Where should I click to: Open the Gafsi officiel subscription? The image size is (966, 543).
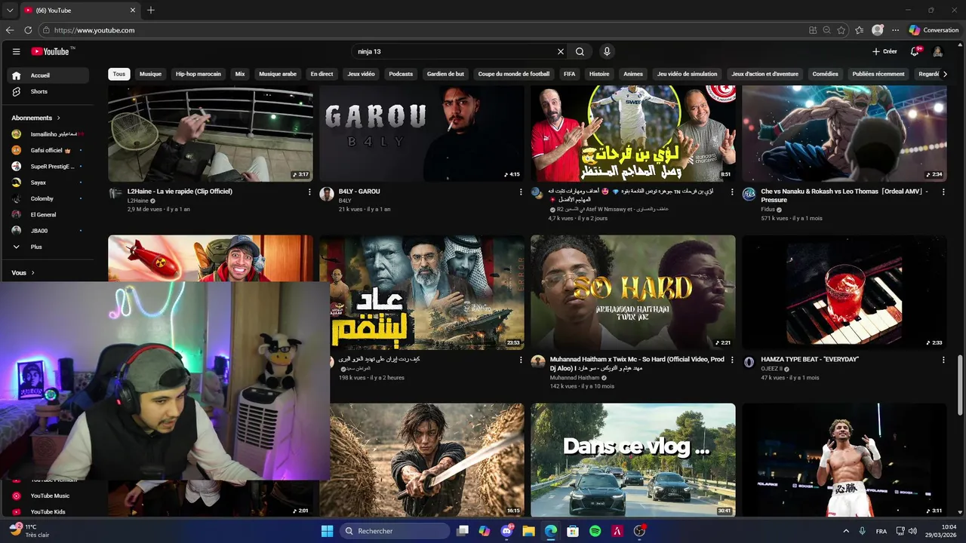pos(48,150)
